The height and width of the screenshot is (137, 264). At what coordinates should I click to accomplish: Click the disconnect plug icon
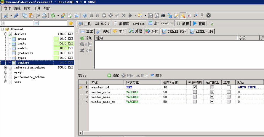16,16
